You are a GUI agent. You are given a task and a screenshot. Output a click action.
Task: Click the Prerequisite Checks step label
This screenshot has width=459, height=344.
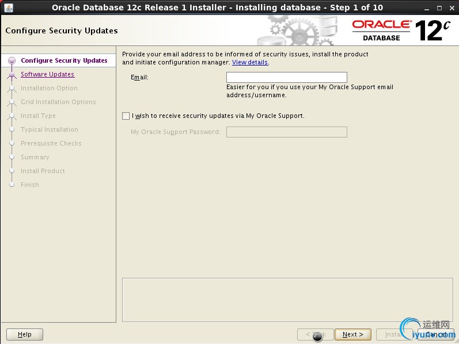[x=51, y=143]
